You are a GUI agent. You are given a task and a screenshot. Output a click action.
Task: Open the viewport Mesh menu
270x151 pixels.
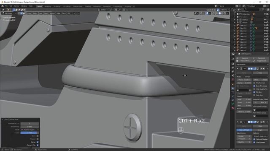tap(46, 13)
